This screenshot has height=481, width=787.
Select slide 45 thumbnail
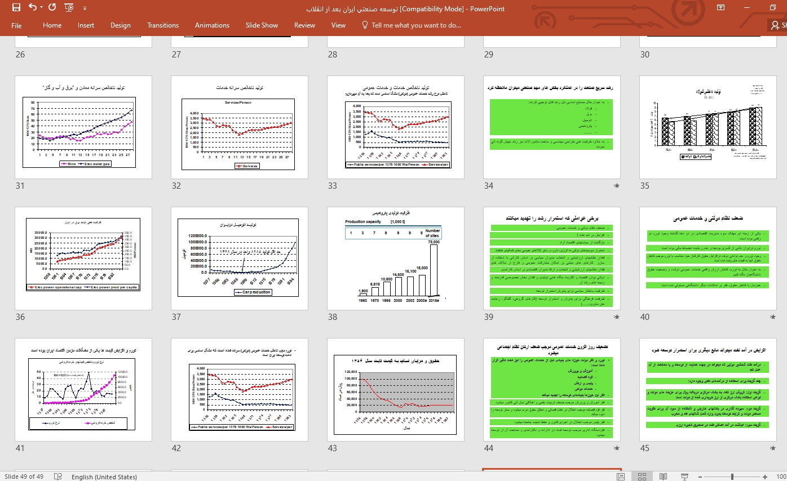click(708, 390)
